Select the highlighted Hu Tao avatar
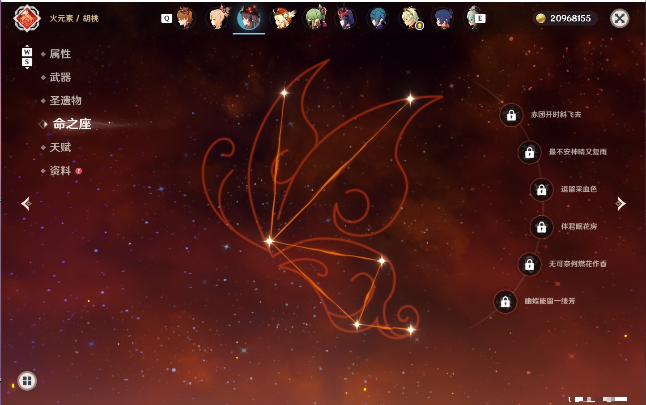The width and height of the screenshot is (646, 405). (x=249, y=18)
